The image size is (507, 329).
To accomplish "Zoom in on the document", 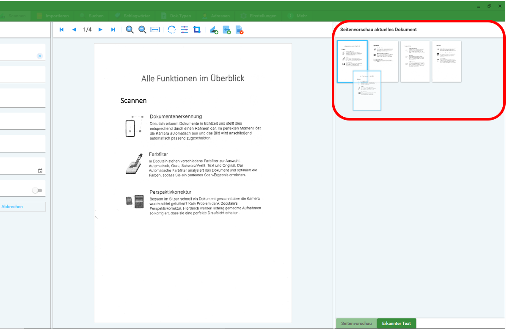I will (130, 30).
